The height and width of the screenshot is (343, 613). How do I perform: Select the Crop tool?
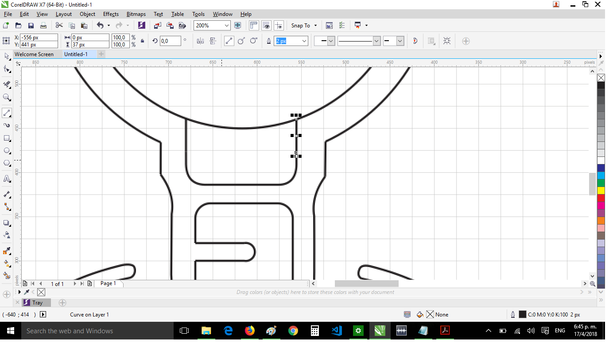pos(7,84)
